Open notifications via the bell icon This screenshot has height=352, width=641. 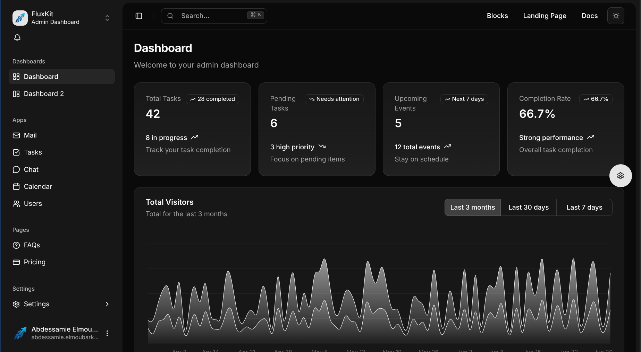coord(17,37)
